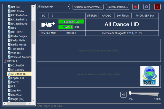Select Test Radio station

click(17, 49)
